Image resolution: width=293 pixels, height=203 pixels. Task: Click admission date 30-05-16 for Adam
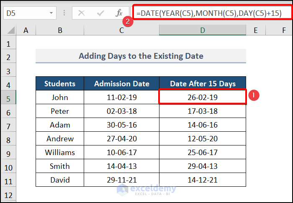pos(121,125)
